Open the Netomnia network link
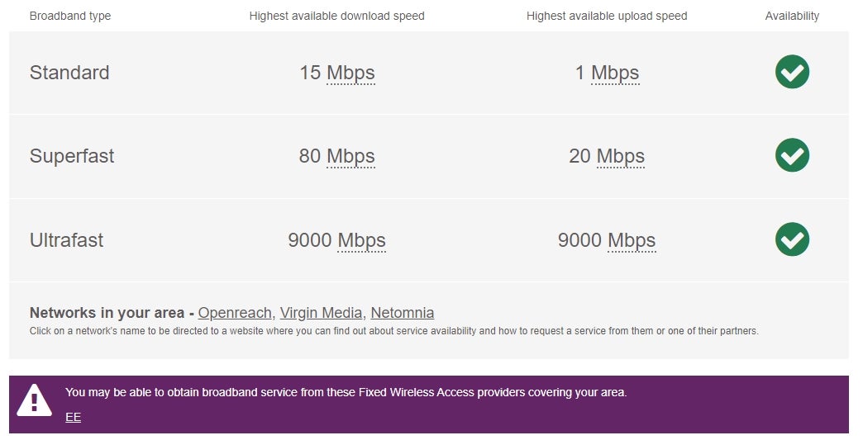Viewport: 863px width, 440px height. (403, 313)
